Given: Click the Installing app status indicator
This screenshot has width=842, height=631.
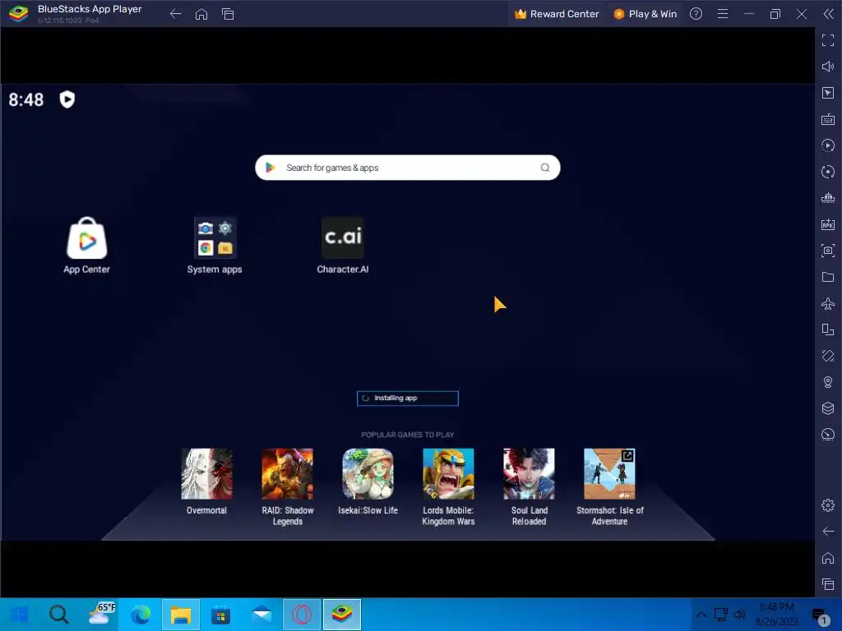Looking at the screenshot, I should [x=408, y=398].
